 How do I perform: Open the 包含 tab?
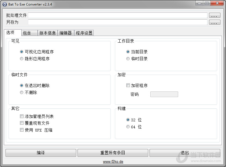click(30, 33)
